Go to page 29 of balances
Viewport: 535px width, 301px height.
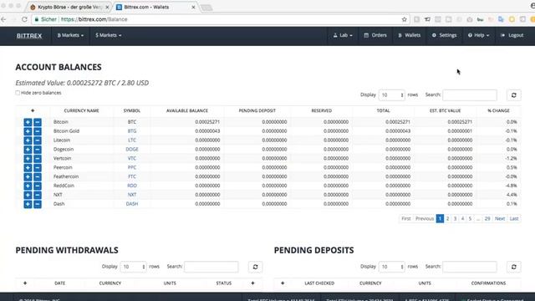pos(487,219)
